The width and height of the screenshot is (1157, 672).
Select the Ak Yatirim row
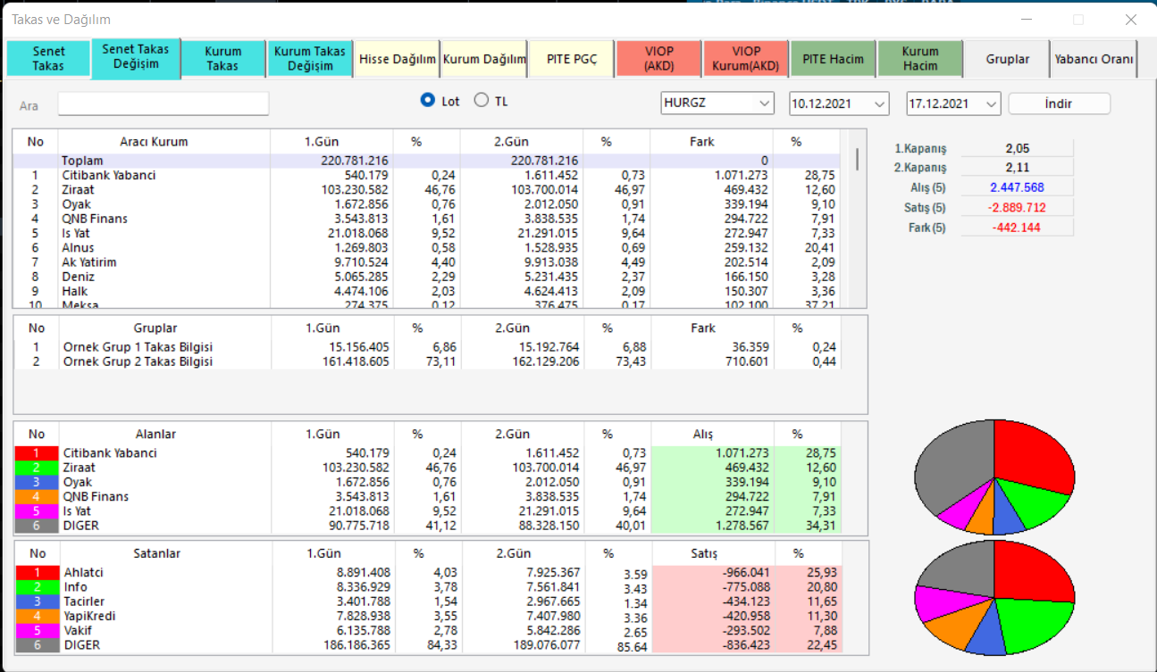coord(427,262)
